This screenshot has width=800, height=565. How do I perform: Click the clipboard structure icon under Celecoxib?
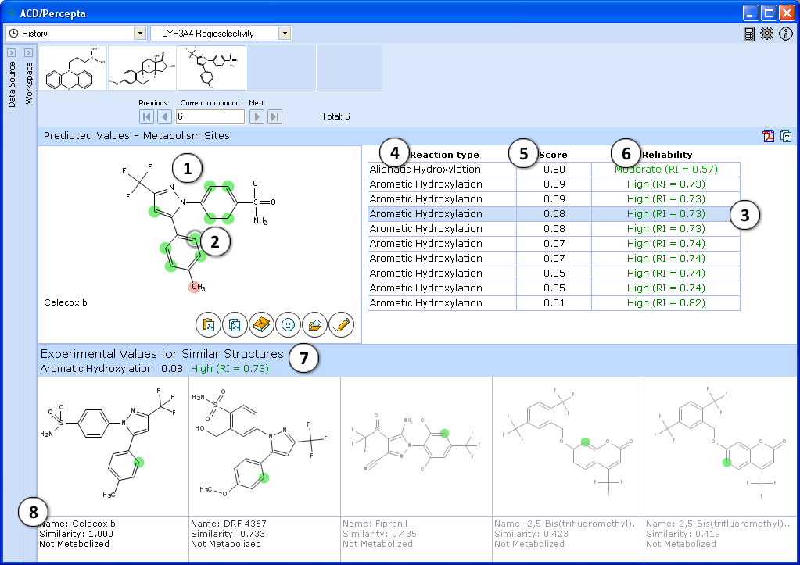click(209, 324)
